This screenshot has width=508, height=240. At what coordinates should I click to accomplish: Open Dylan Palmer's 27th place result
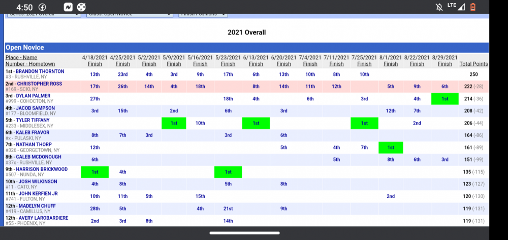pos(95,99)
